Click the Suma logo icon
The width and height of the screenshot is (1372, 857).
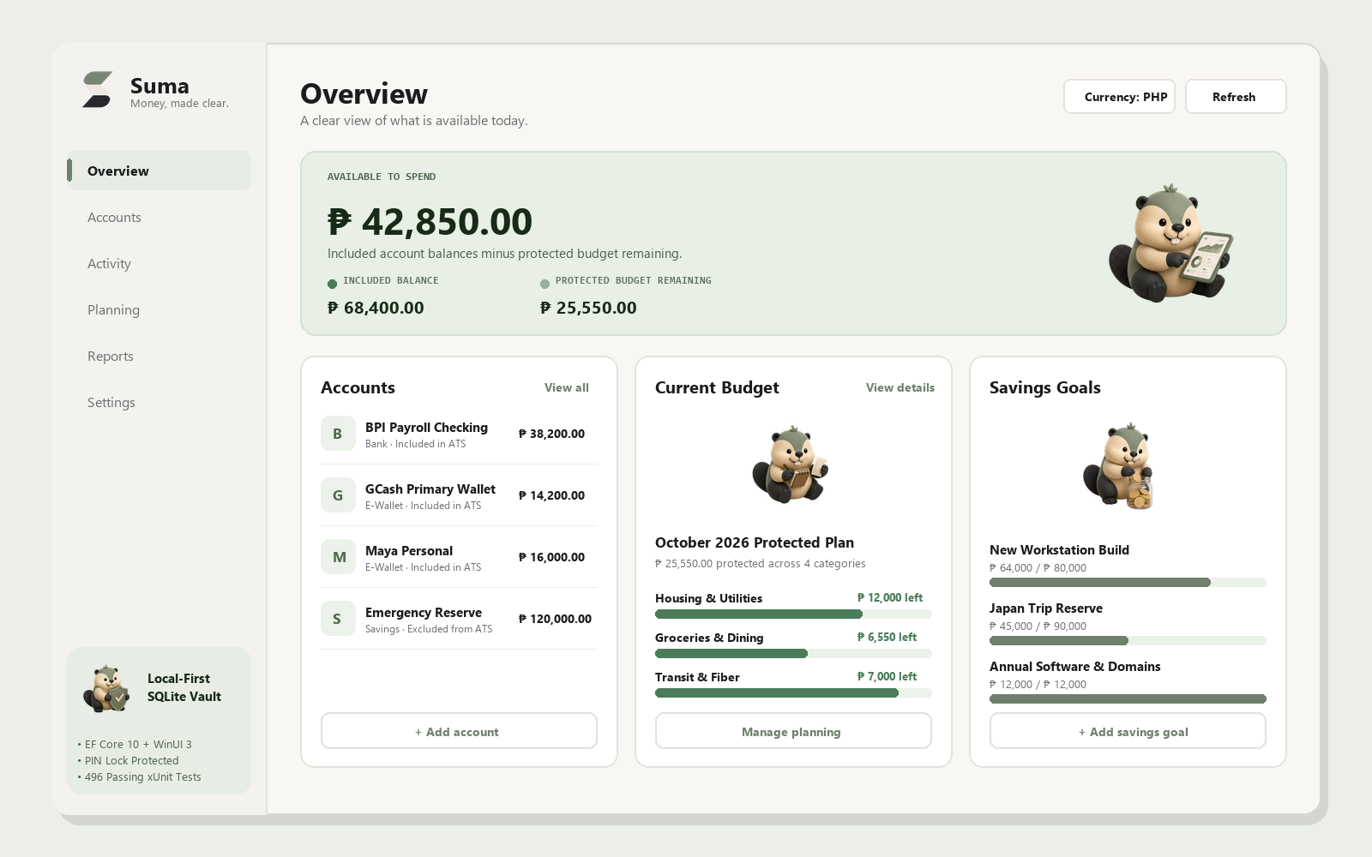(x=97, y=90)
